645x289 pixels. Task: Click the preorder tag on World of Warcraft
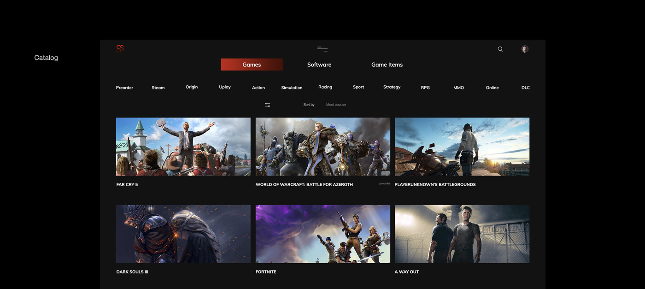tap(385, 183)
